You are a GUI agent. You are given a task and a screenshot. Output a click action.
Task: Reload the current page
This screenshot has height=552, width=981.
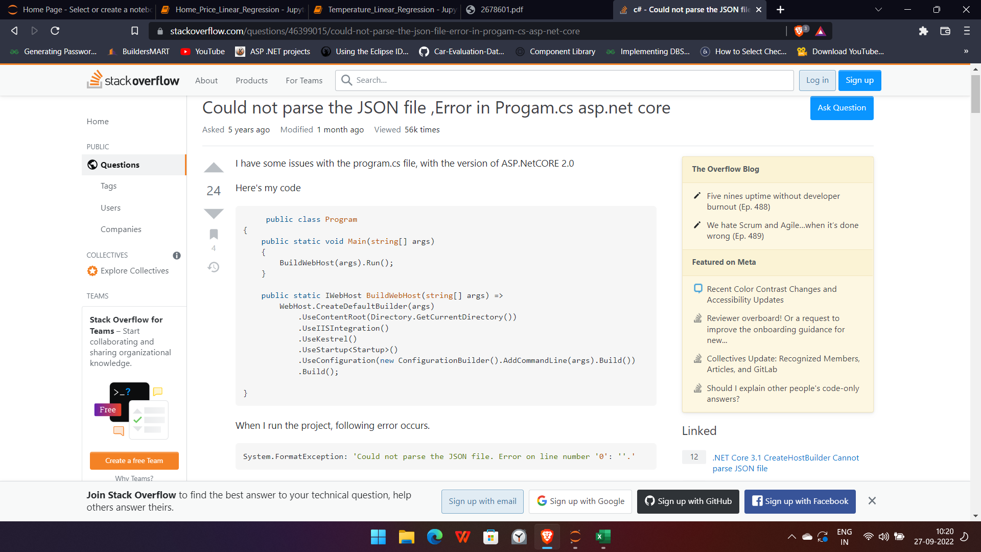[x=55, y=31]
